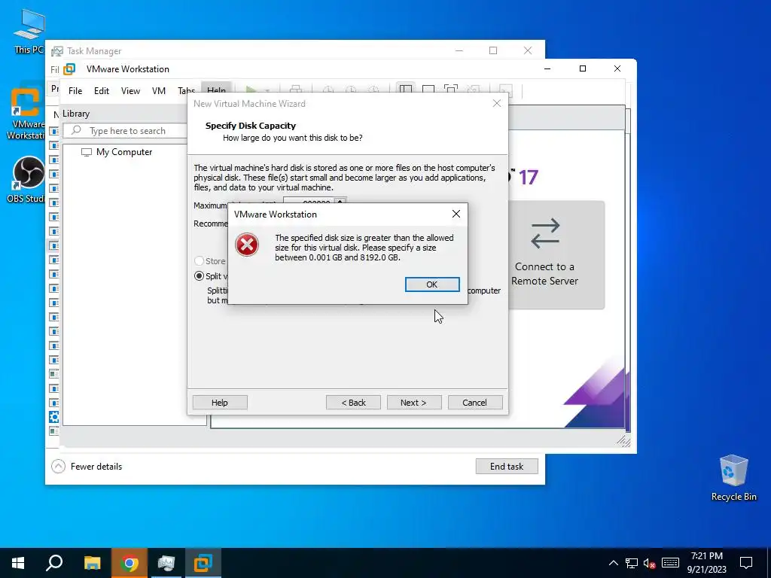This screenshot has width=771, height=578.
Task: Select the Store virtual disk radio option
Action: pos(199,261)
